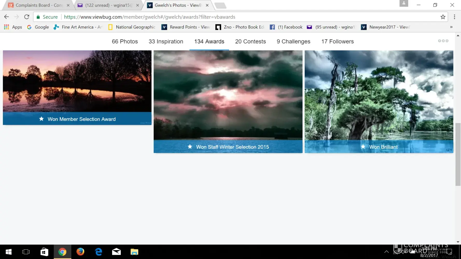
Task: Click the browser reload icon
Action: pyautogui.click(x=26, y=17)
